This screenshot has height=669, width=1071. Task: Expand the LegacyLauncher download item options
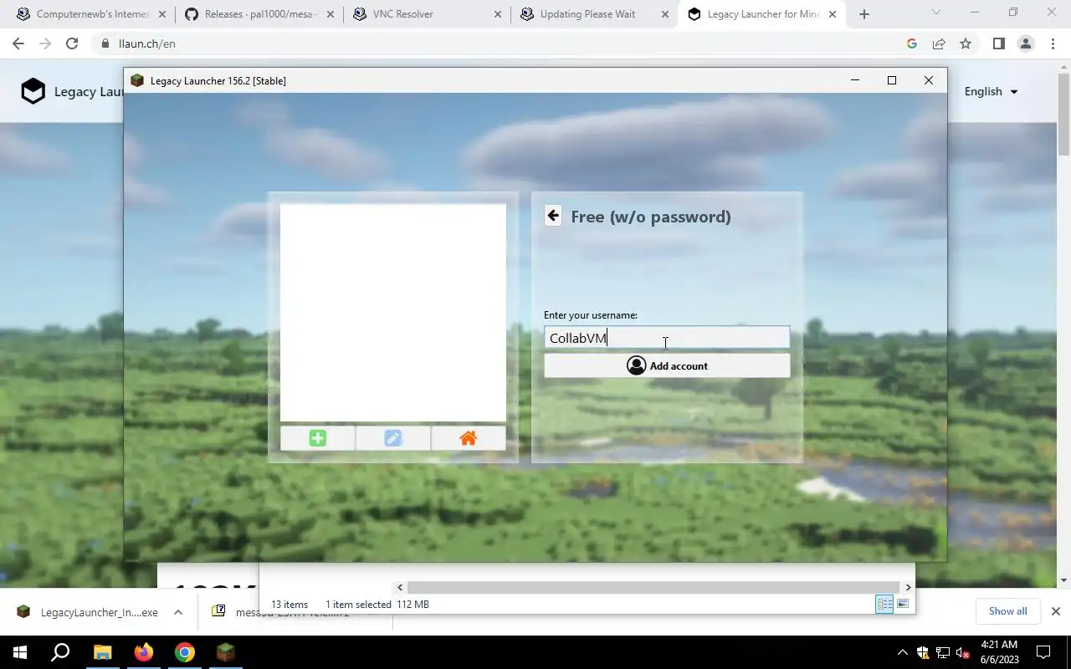tap(178, 612)
